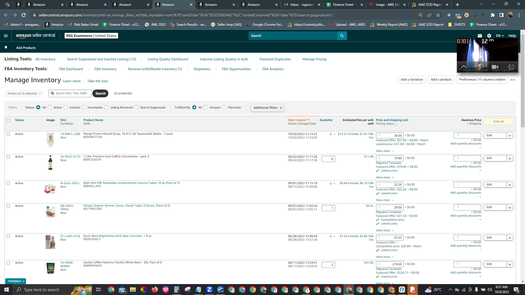The width and height of the screenshot is (525, 295).
Task: Select the Bob's Red Mill Coconut Flakes row checkbox
Action: coord(8,184)
